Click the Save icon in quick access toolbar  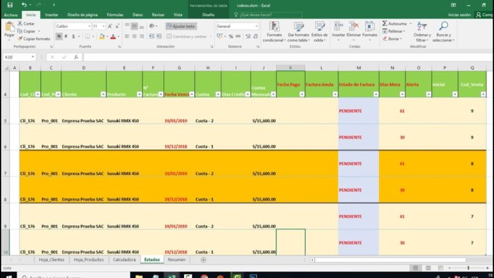pyautogui.click(x=10, y=5)
